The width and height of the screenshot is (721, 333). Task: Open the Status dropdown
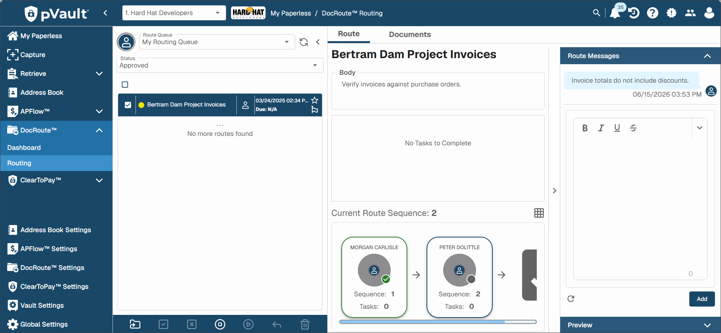pos(220,65)
